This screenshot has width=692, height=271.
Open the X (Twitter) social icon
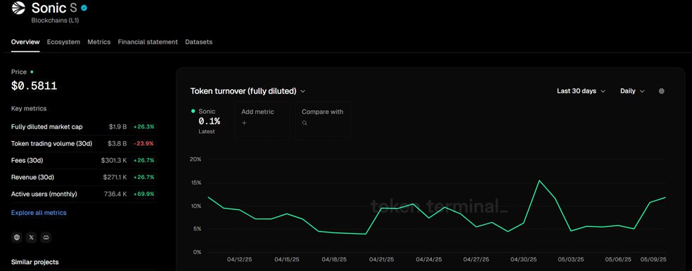pos(32,237)
